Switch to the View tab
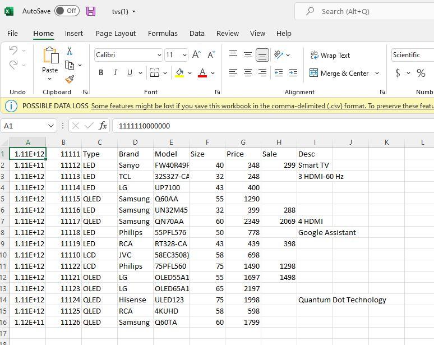The height and width of the screenshot is (345, 434). click(x=257, y=34)
